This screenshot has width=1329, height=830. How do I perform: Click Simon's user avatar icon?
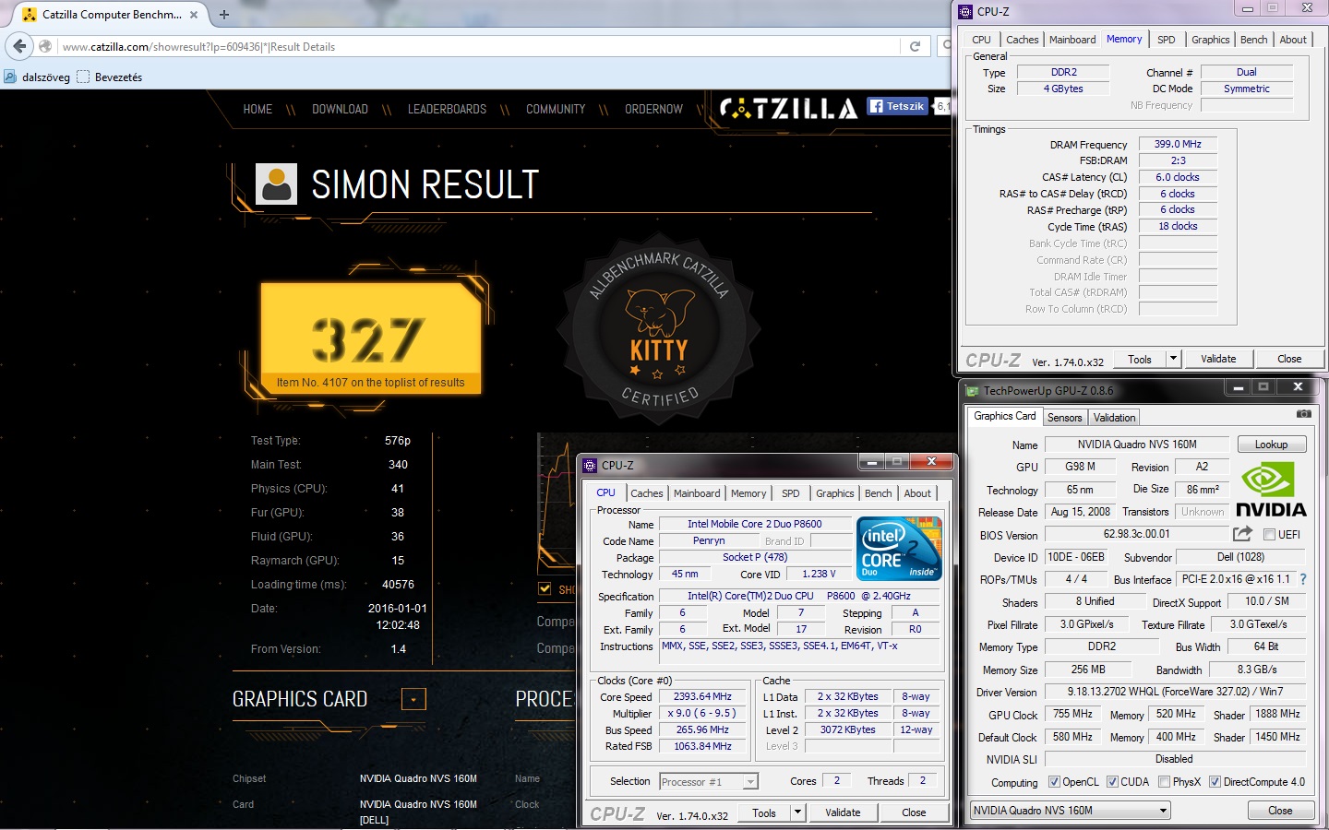(x=276, y=184)
